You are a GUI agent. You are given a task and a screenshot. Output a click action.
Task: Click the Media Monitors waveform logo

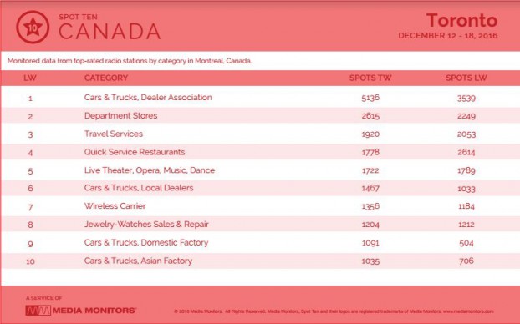tap(38, 311)
